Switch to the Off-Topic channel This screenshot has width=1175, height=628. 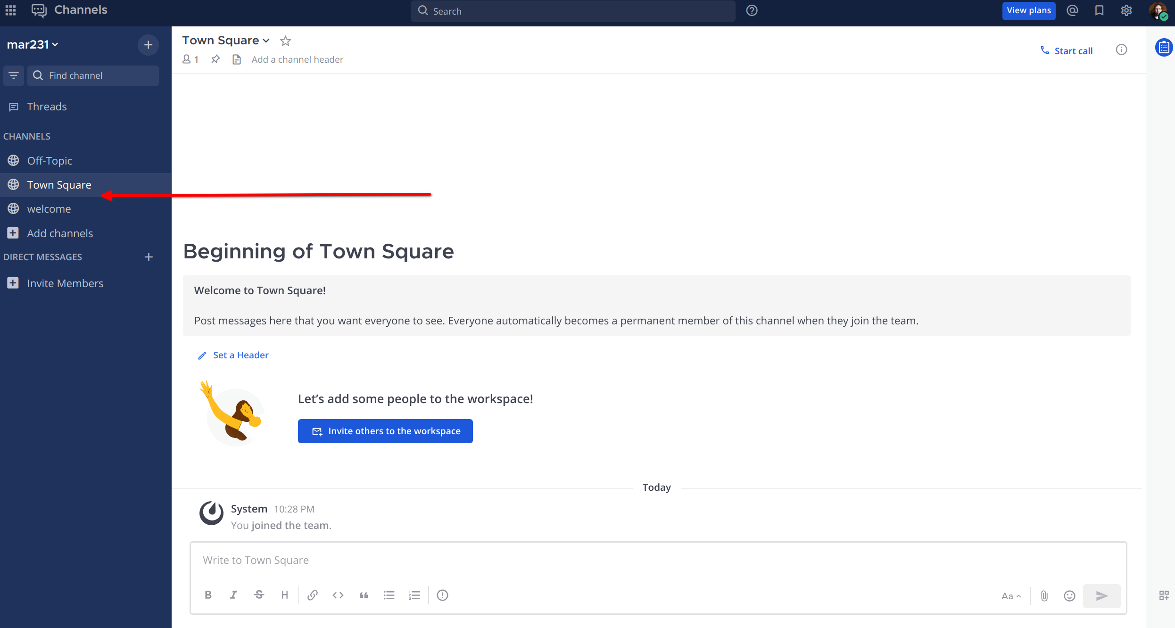[x=50, y=161]
